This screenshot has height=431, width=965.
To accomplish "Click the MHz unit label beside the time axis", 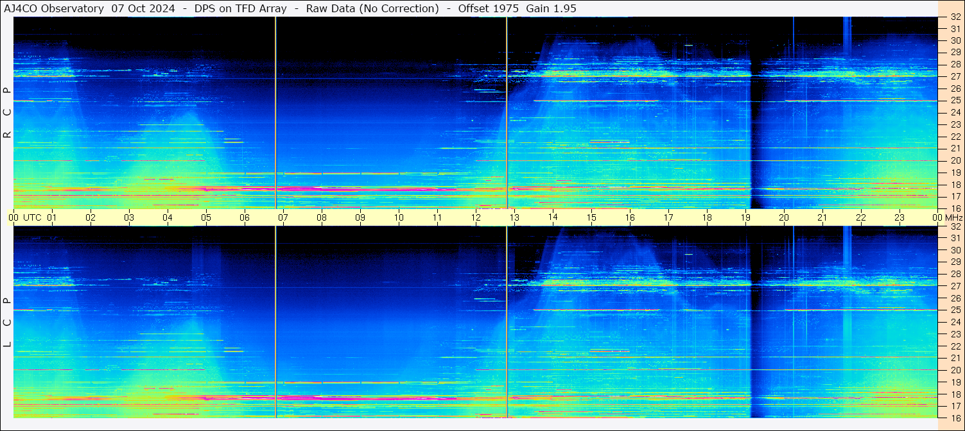I will pyautogui.click(x=953, y=217).
